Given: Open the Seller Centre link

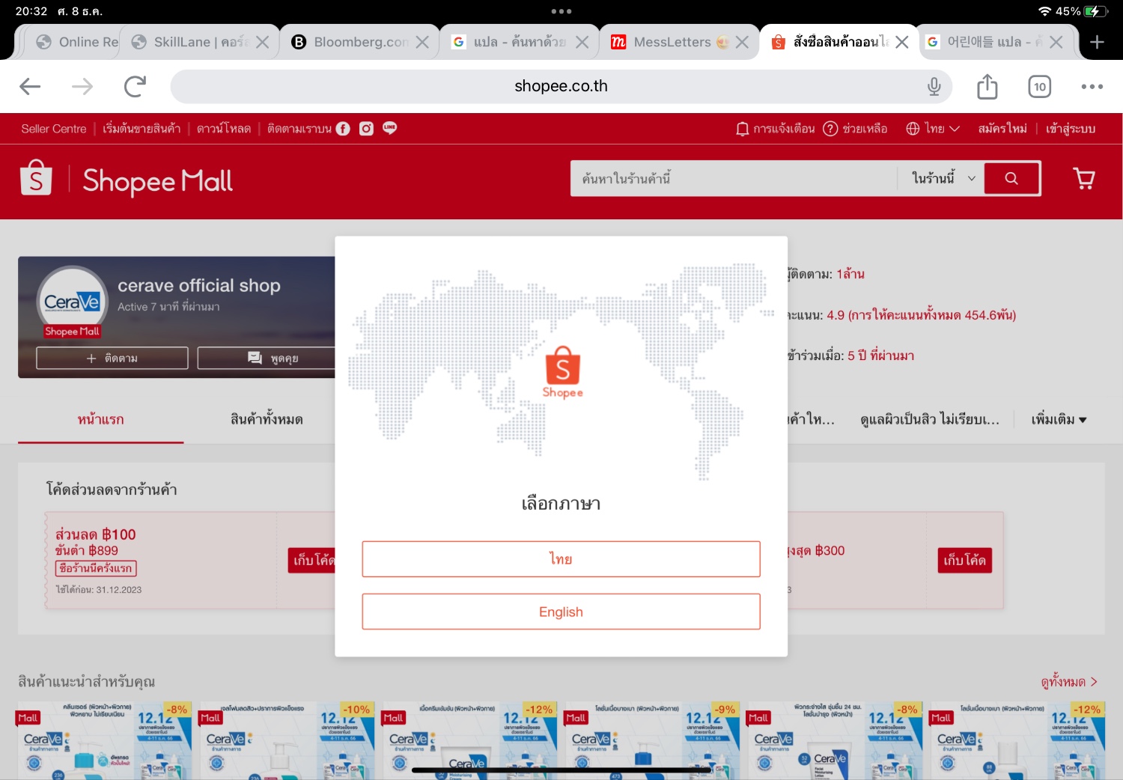Looking at the screenshot, I should click(x=54, y=129).
